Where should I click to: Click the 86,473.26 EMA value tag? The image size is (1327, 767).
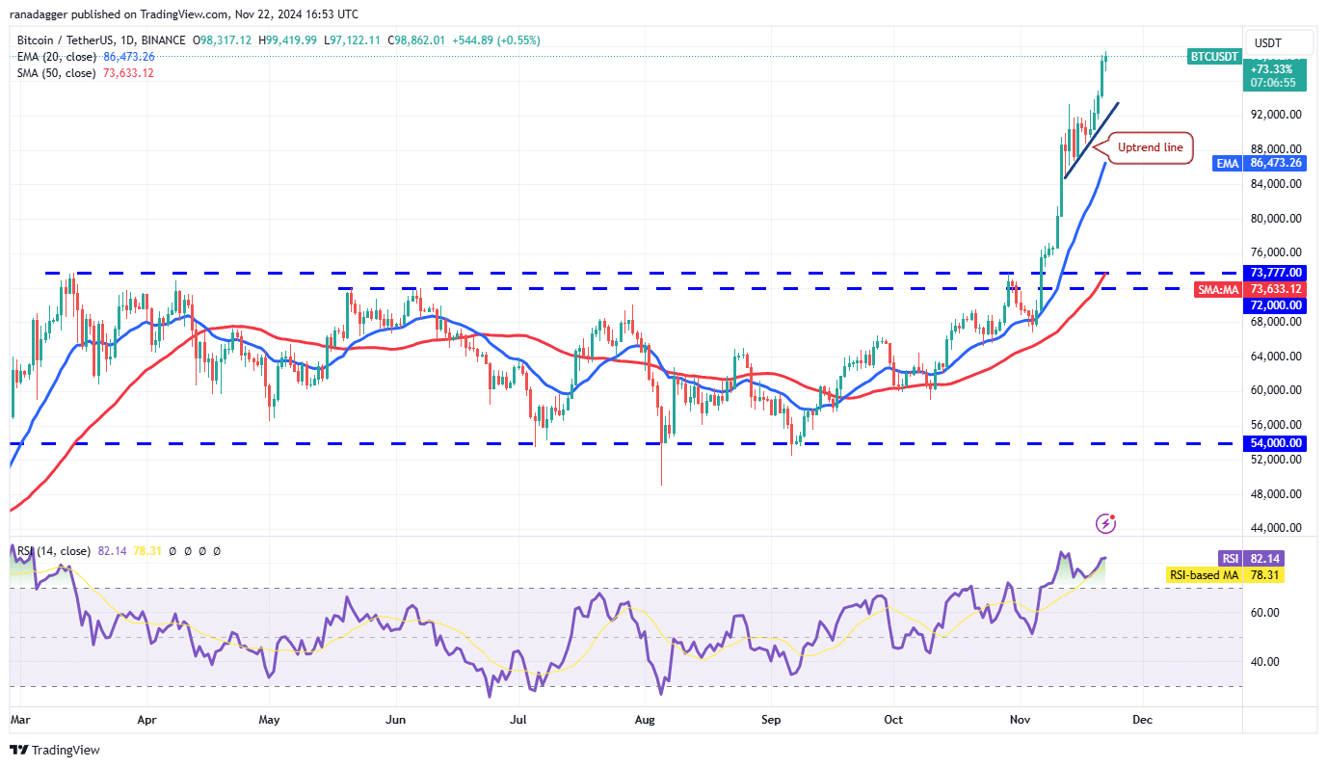(1276, 164)
